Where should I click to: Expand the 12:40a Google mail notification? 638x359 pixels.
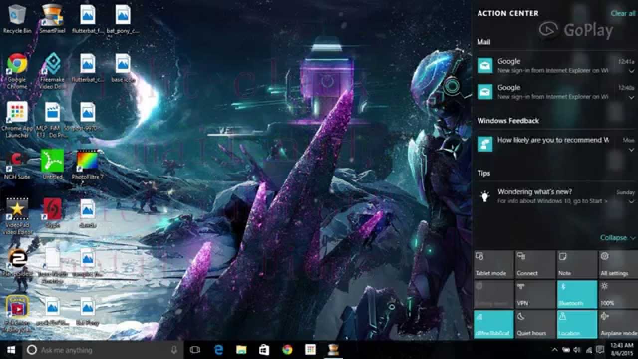point(632,97)
